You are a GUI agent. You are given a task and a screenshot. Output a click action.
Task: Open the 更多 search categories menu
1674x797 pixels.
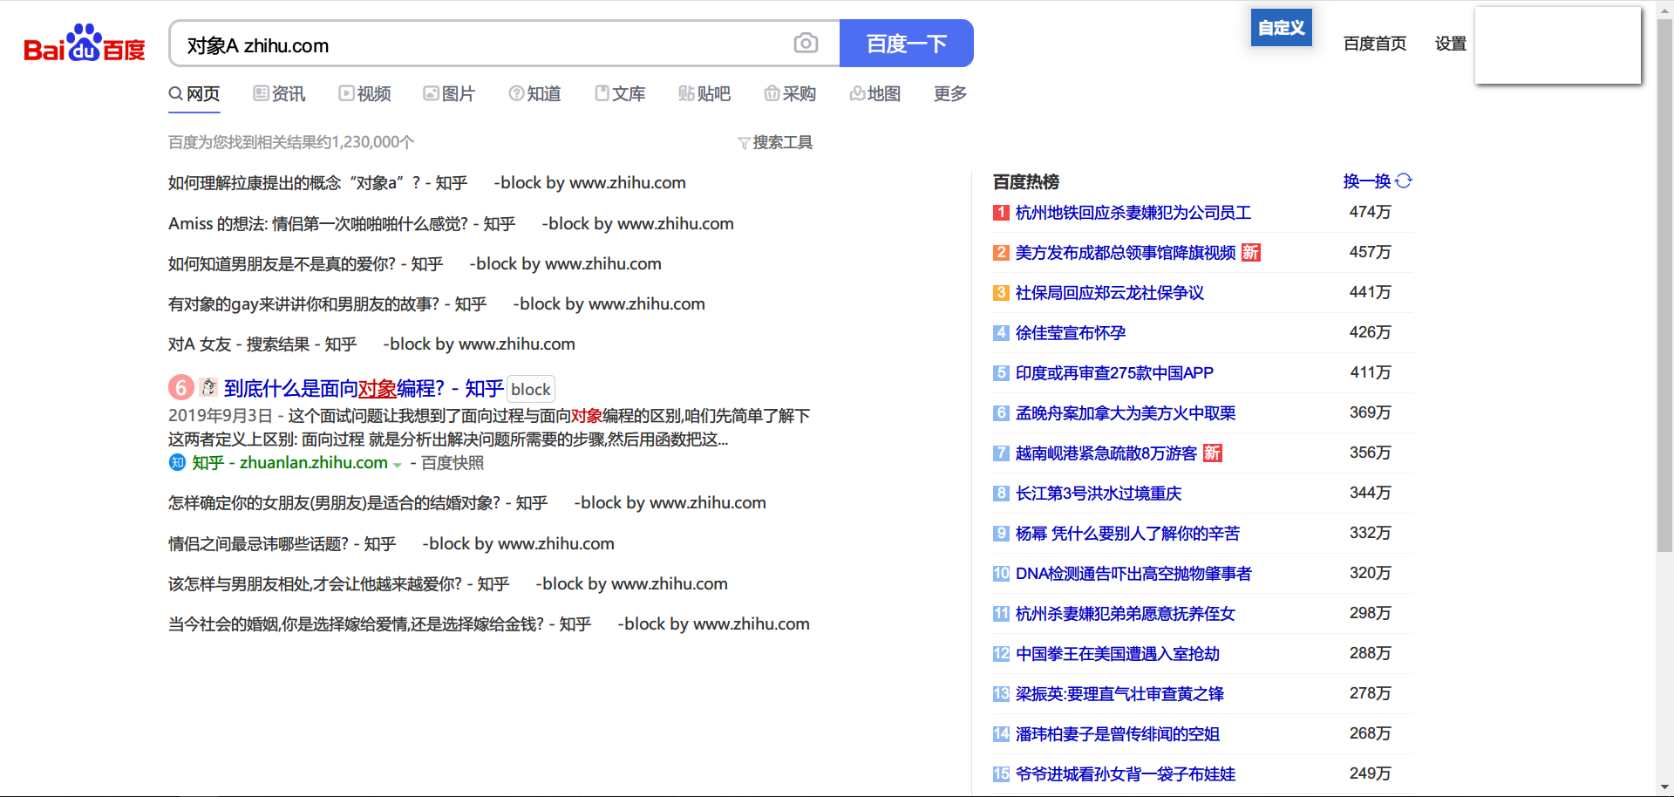pos(949,93)
